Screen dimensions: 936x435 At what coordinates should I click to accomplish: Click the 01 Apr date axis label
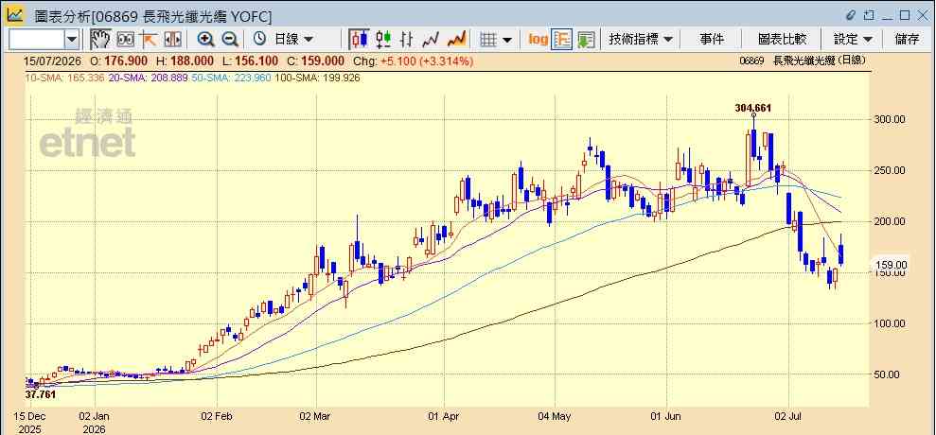click(444, 415)
